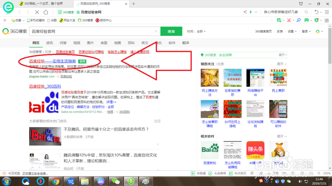Image resolution: width=332 pixels, height=186 pixels.
Task: Open WeChat from the taskbar
Action: click(x=116, y=181)
